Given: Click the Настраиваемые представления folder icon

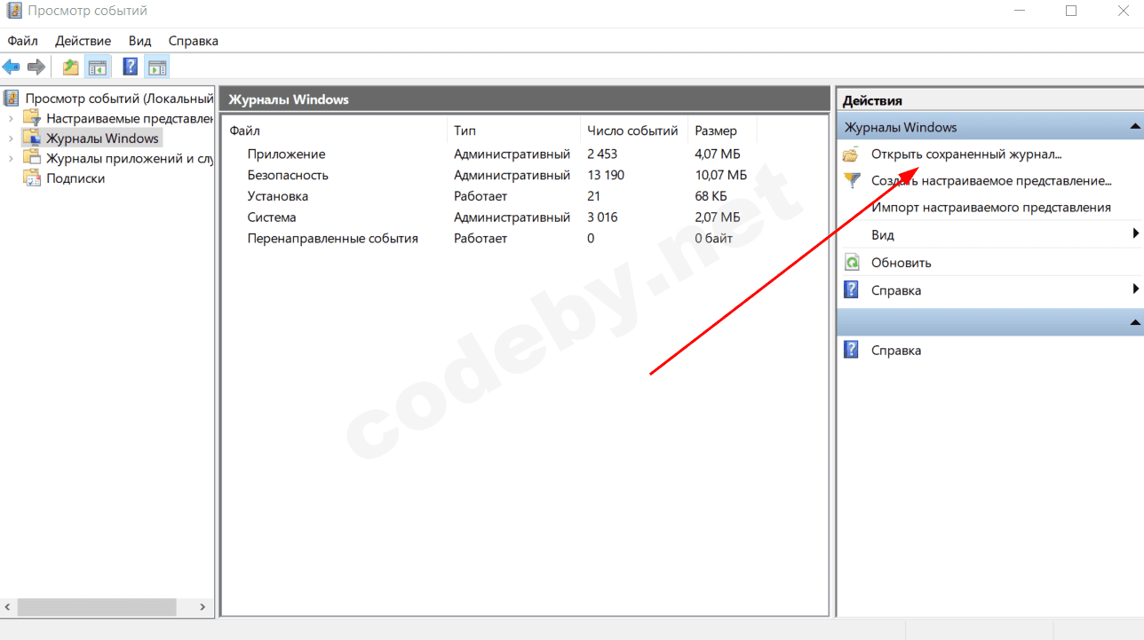Looking at the screenshot, I should (x=32, y=118).
